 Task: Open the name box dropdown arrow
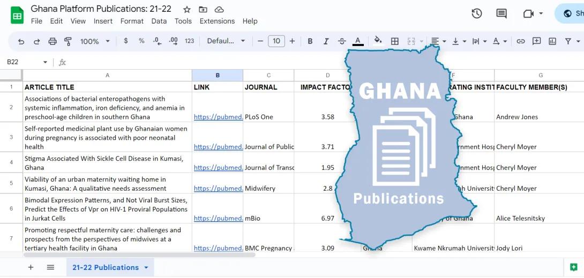pyautogui.click(x=45, y=62)
